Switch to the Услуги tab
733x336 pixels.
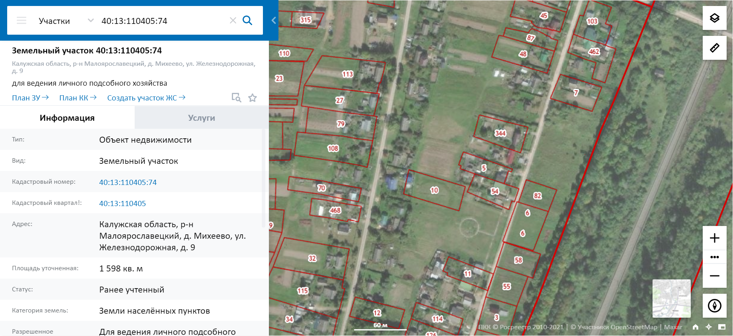click(202, 118)
